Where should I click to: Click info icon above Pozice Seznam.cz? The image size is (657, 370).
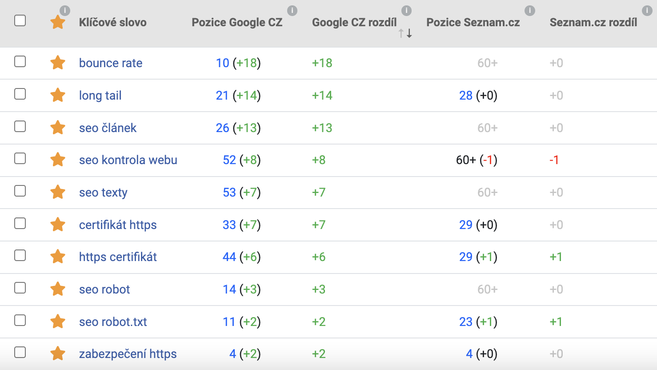(529, 10)
